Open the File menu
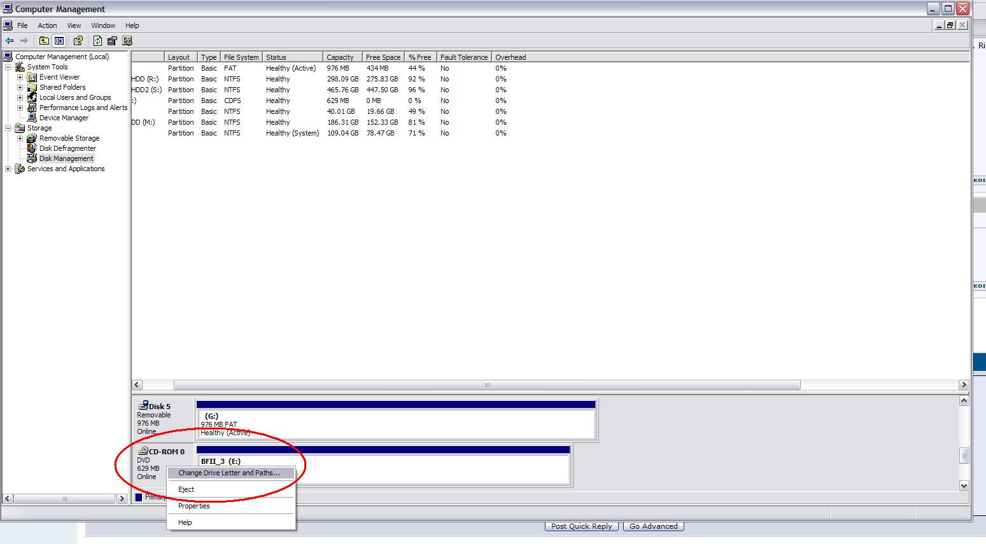Image resolution: width=986 pixels, height=544 pixels. [x=22, y=25]
